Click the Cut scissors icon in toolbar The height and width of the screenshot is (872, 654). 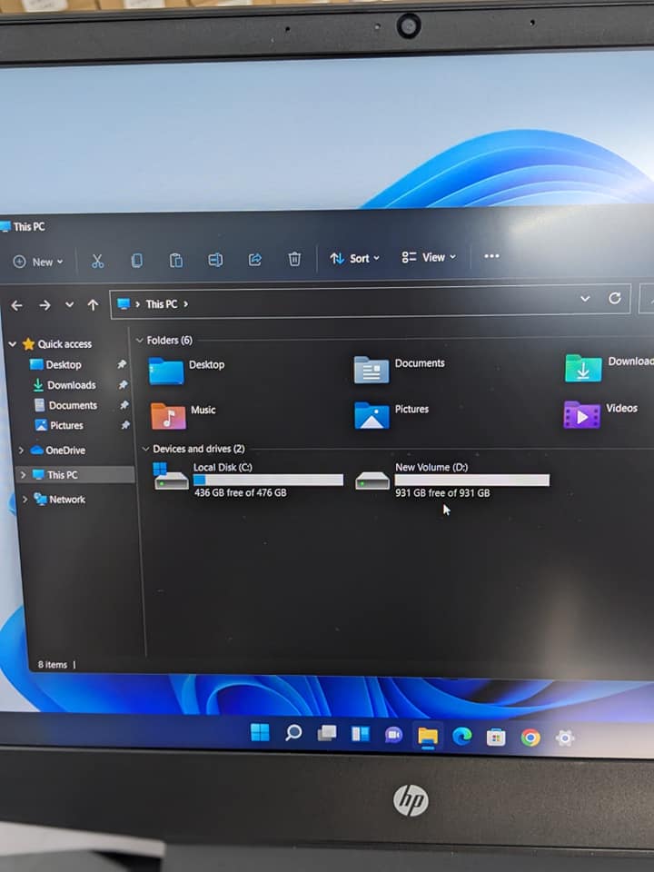coord(97,262)
